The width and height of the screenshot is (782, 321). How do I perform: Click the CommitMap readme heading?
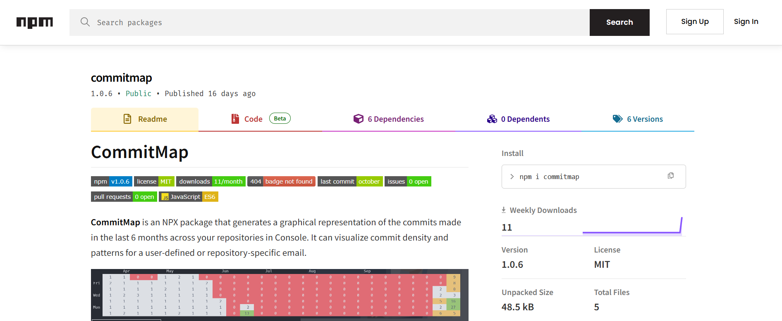click(140, 152)
